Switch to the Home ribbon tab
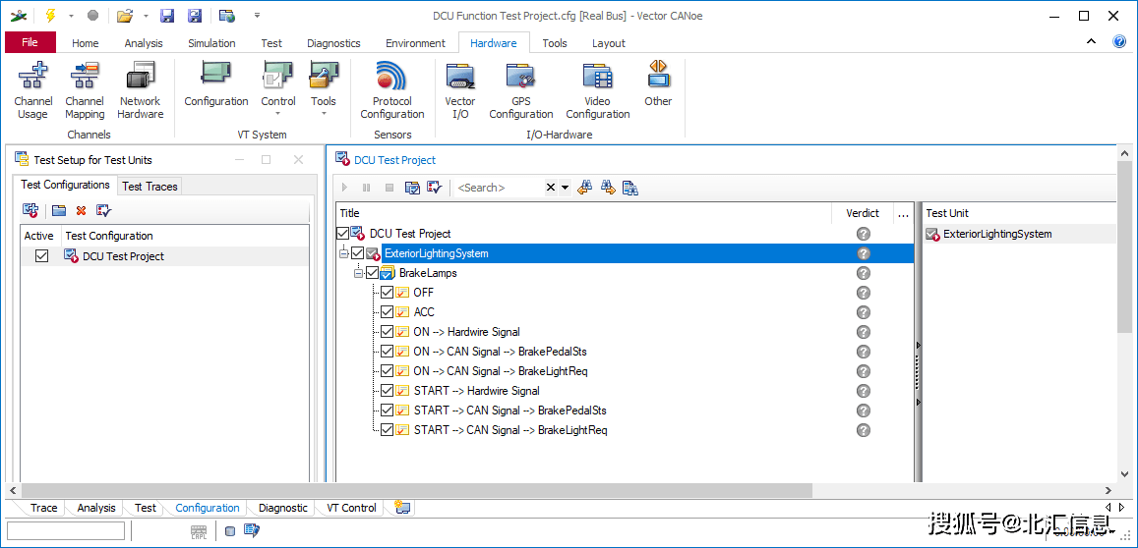The width and height of the screenshot is (1138, 548). tap(85, 43)
